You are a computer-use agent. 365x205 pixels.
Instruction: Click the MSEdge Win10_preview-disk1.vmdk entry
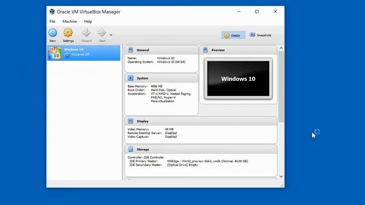point(208,161)
